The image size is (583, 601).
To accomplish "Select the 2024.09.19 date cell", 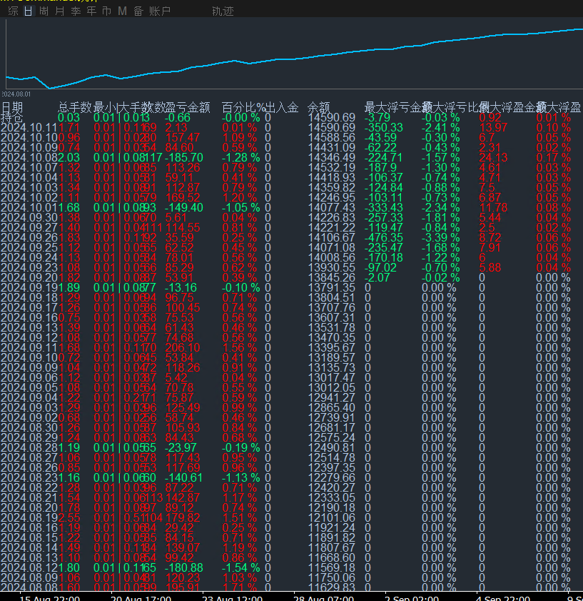I will (29, 287).
